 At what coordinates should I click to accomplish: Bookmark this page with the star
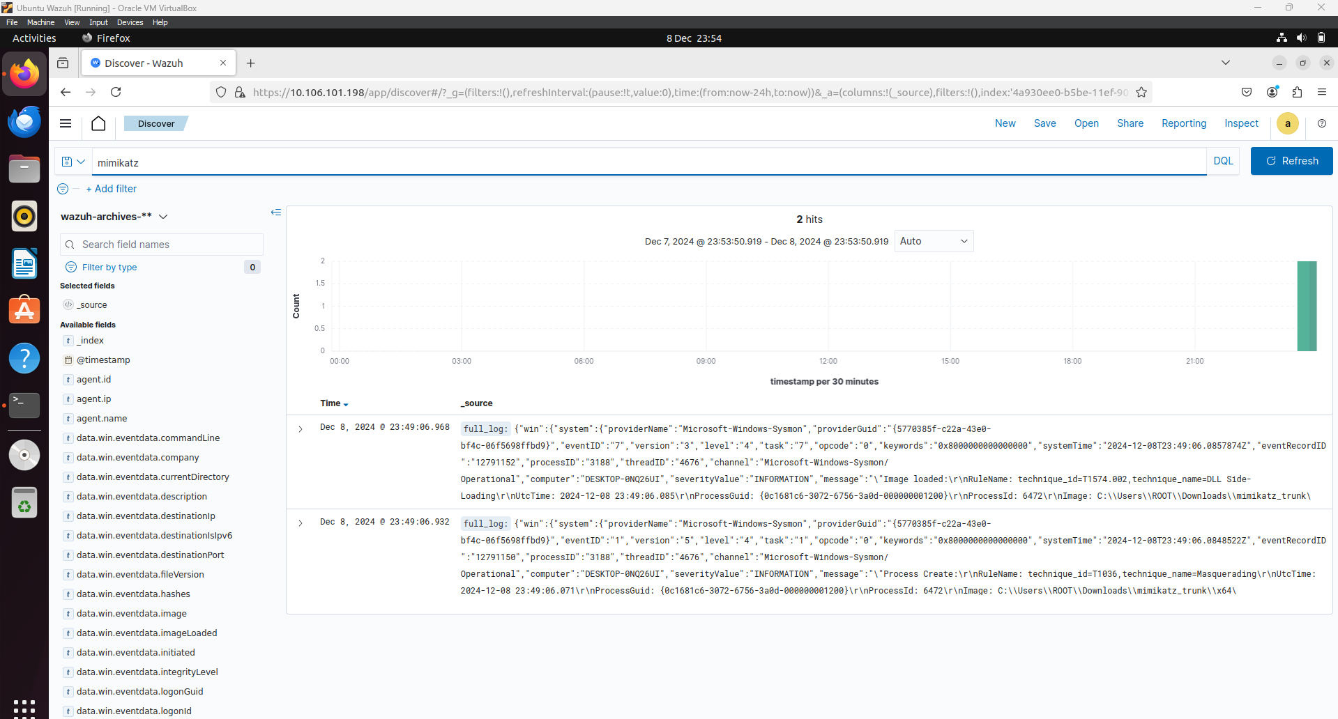[1141, 91]
